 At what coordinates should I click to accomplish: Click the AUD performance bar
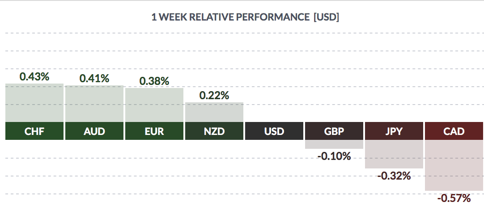tap(94, 103)
